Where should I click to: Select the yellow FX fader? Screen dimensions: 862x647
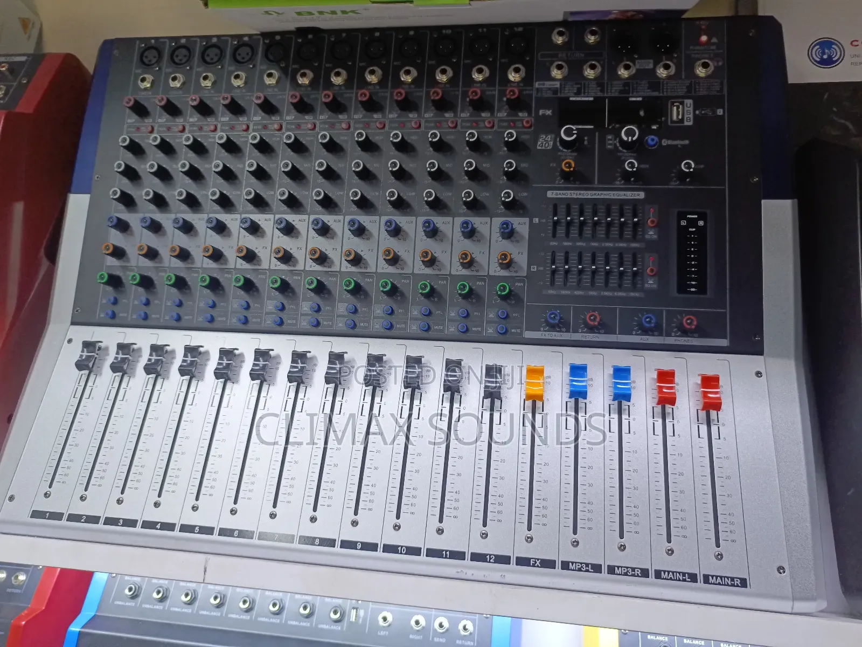click(x=534, y=382)
